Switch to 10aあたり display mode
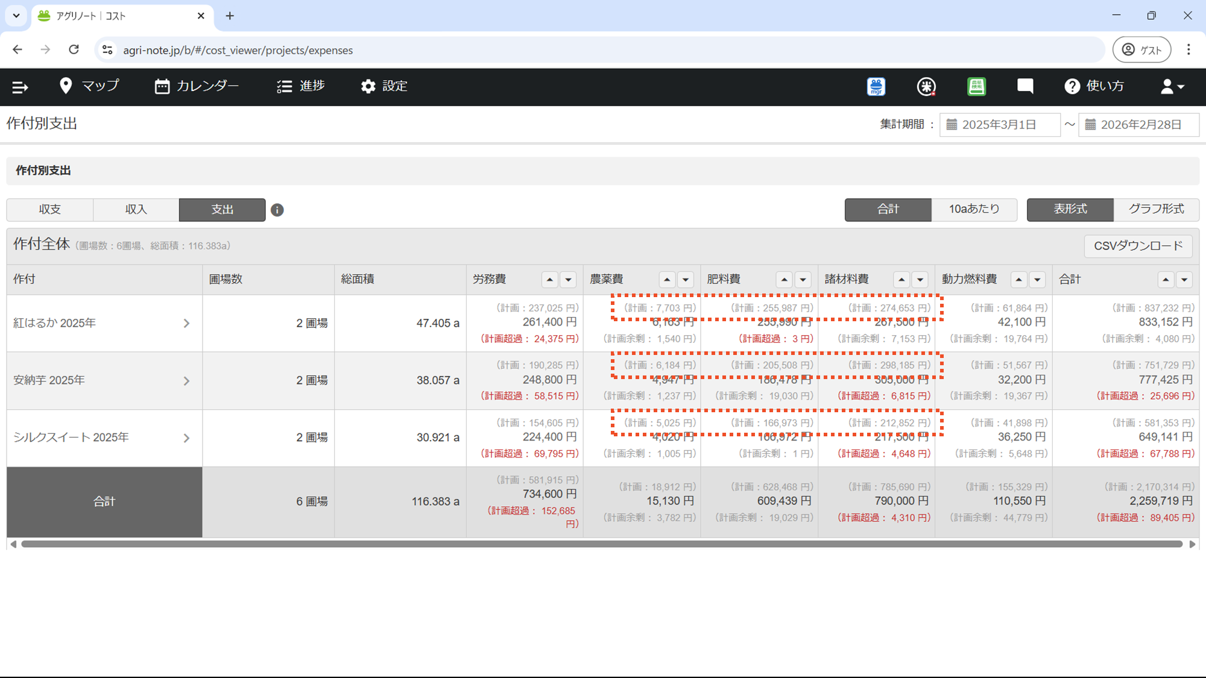 [x=974, y=209]
